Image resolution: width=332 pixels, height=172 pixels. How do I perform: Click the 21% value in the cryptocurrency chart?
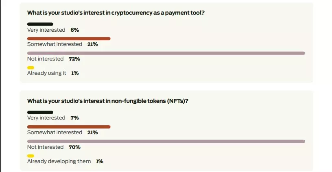click(x=92, y=44)
